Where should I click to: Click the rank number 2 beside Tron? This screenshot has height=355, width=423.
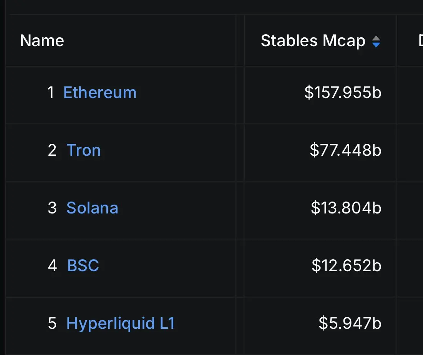pos(52,150)
